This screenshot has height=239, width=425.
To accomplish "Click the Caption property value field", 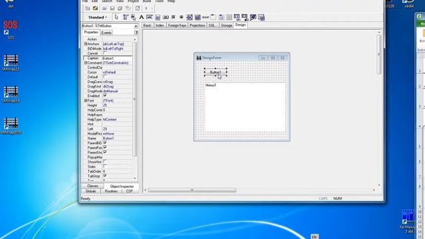I will (117, 58).
